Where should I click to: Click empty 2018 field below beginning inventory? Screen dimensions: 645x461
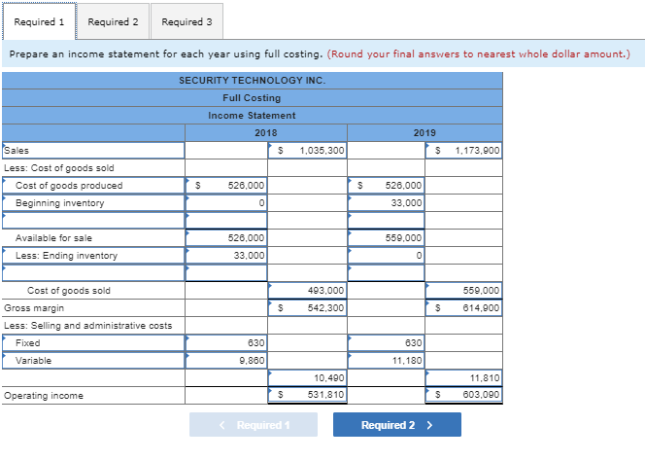226,221
